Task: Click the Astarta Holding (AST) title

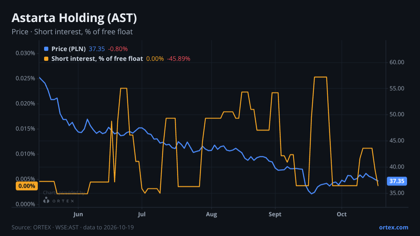Action: (74, 18)
